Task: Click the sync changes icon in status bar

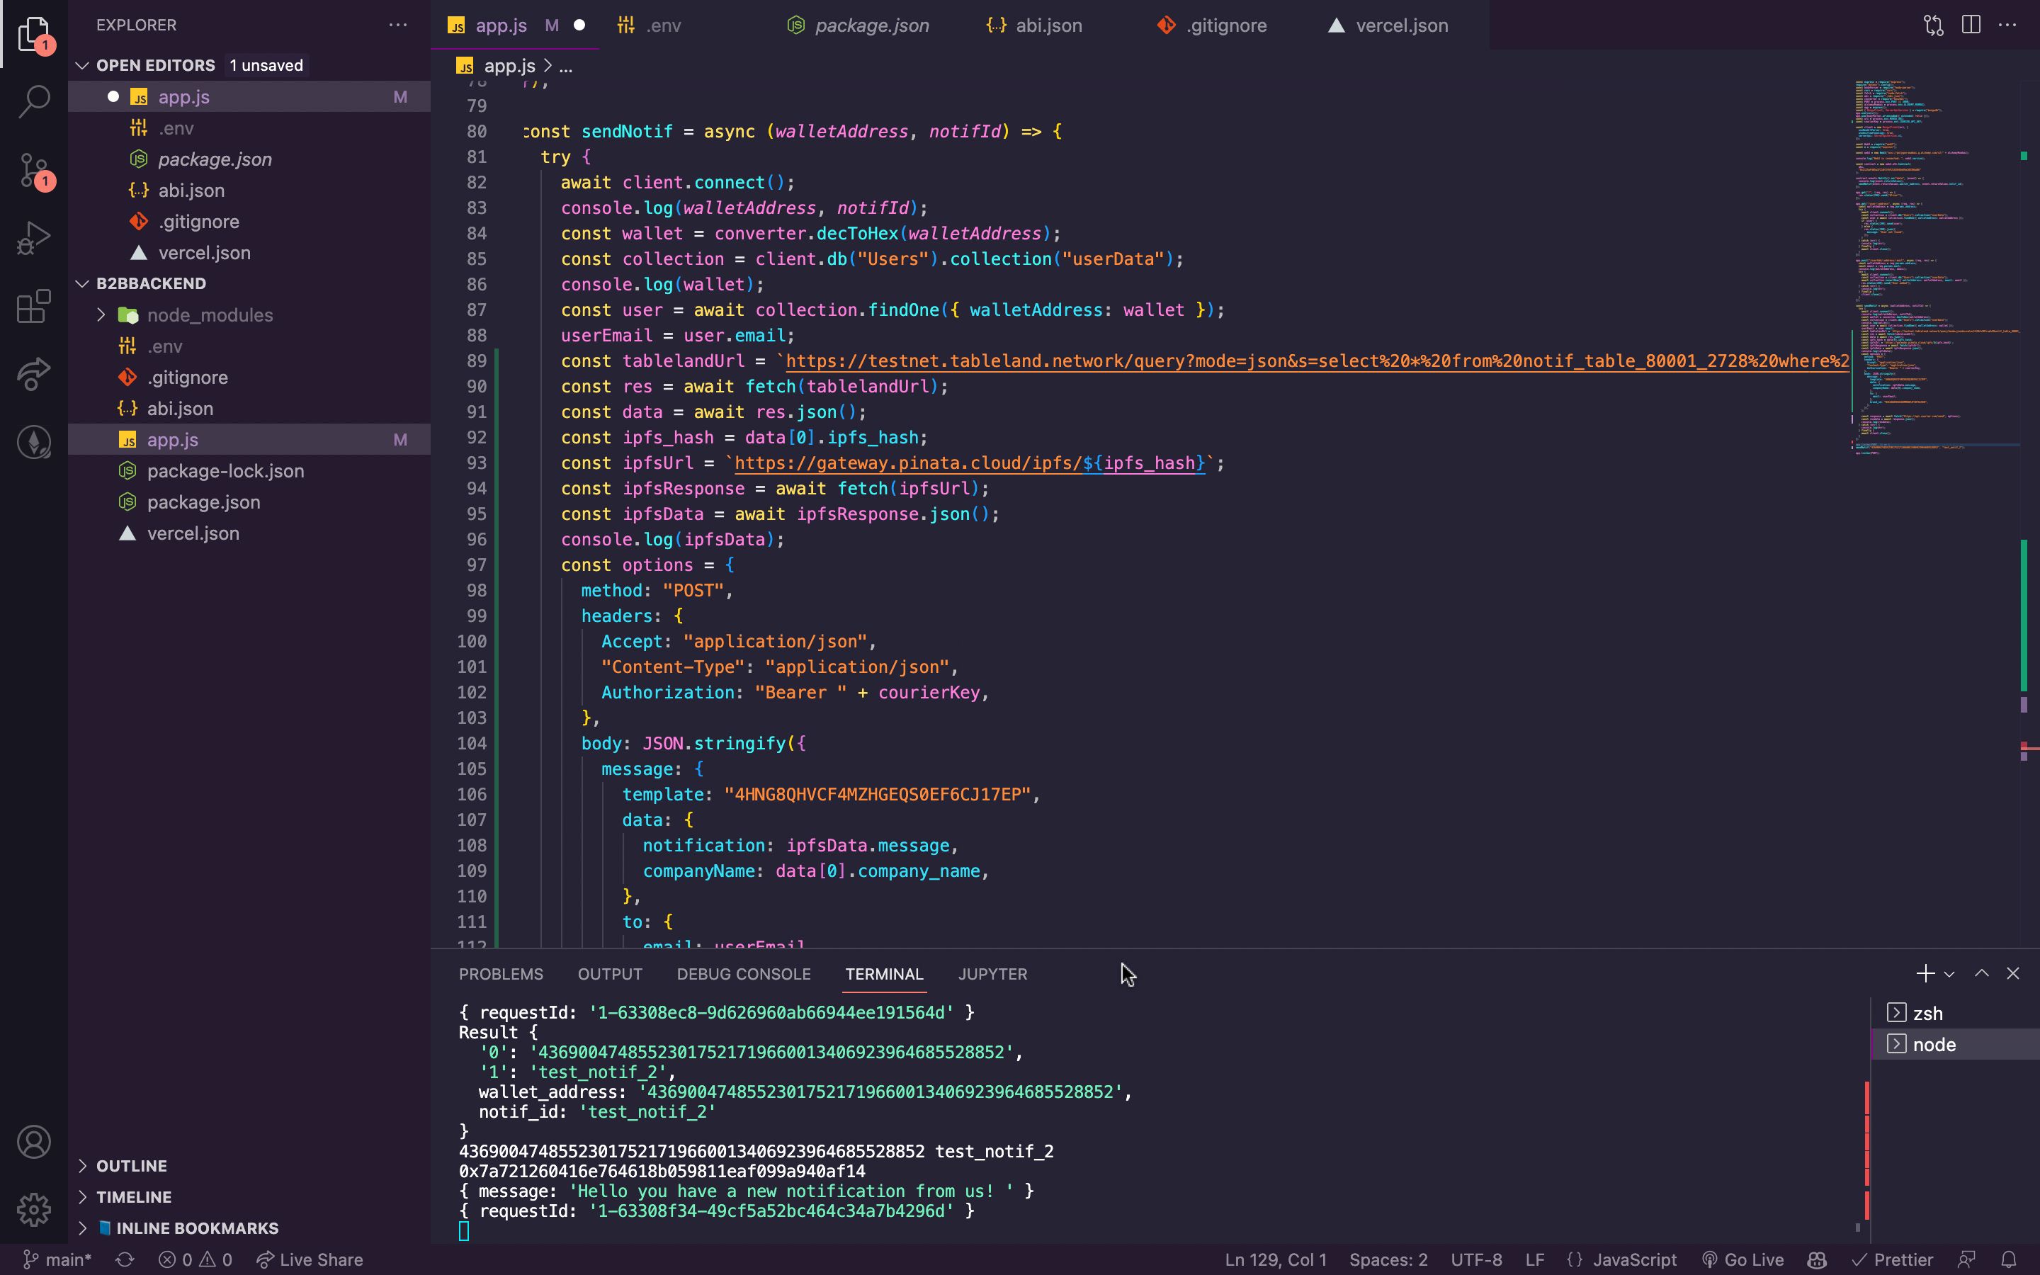Action: point(125,1260)
